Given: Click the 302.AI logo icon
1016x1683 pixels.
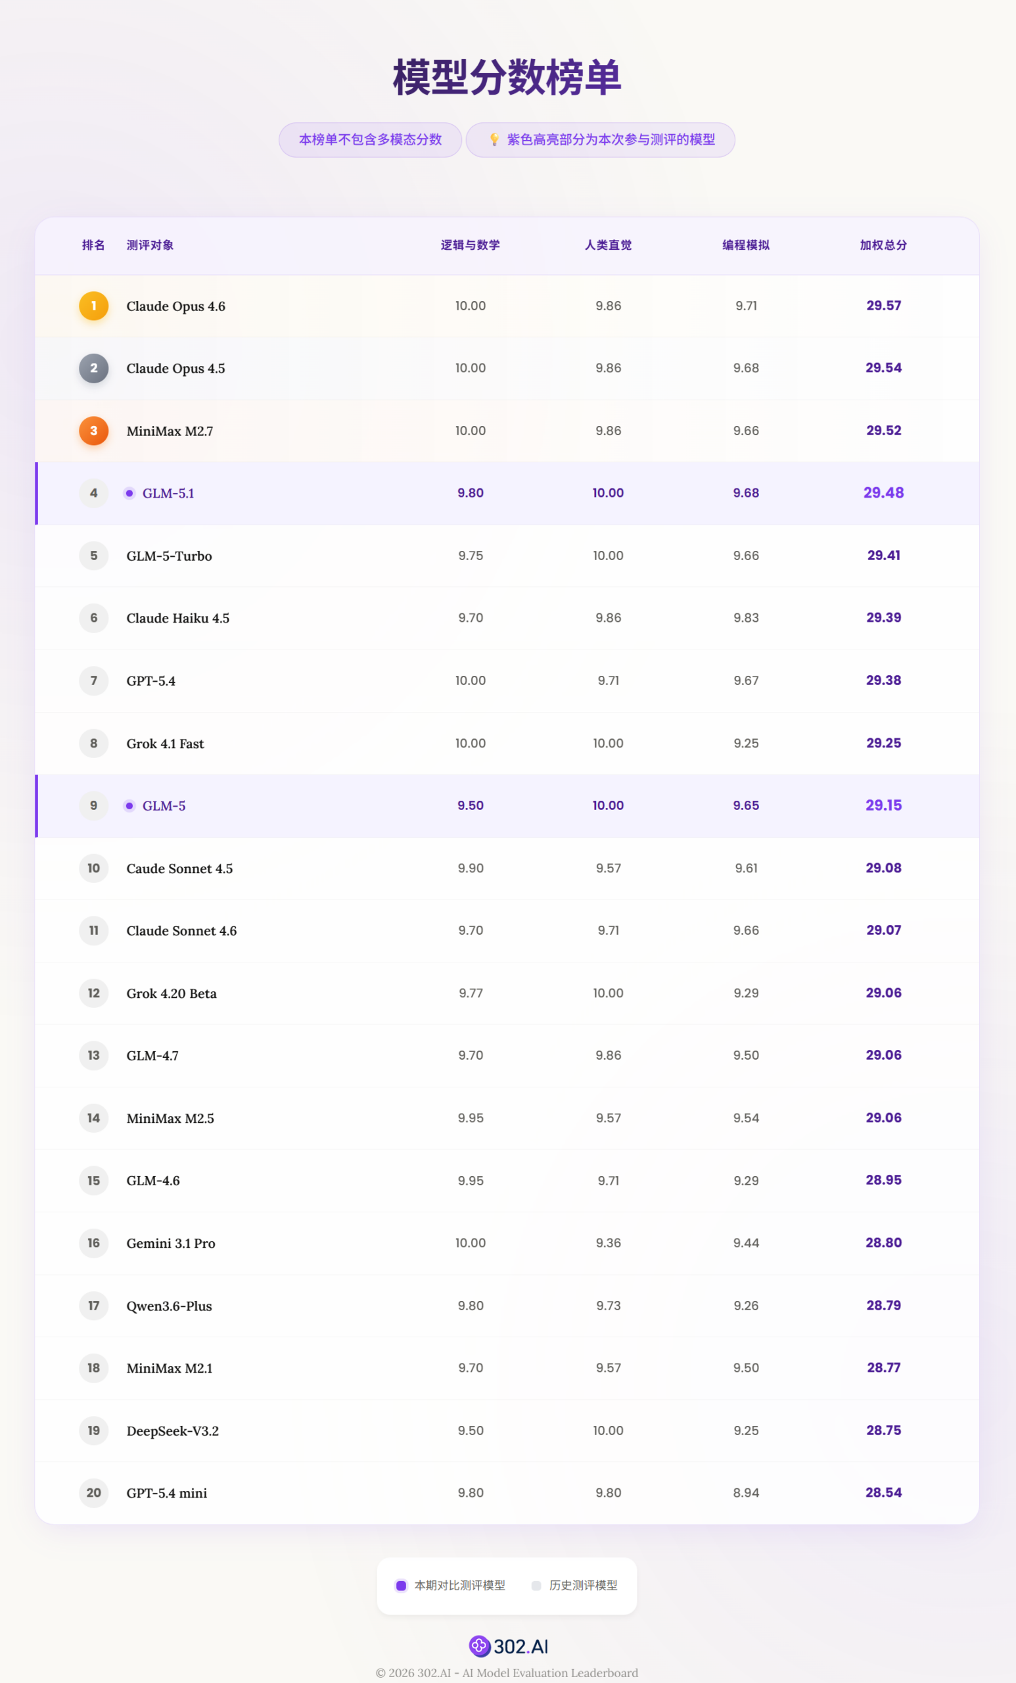Looking at the screenshot, I should click(x=479, y=1646).
